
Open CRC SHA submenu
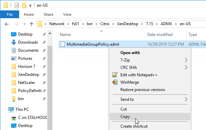150,68
